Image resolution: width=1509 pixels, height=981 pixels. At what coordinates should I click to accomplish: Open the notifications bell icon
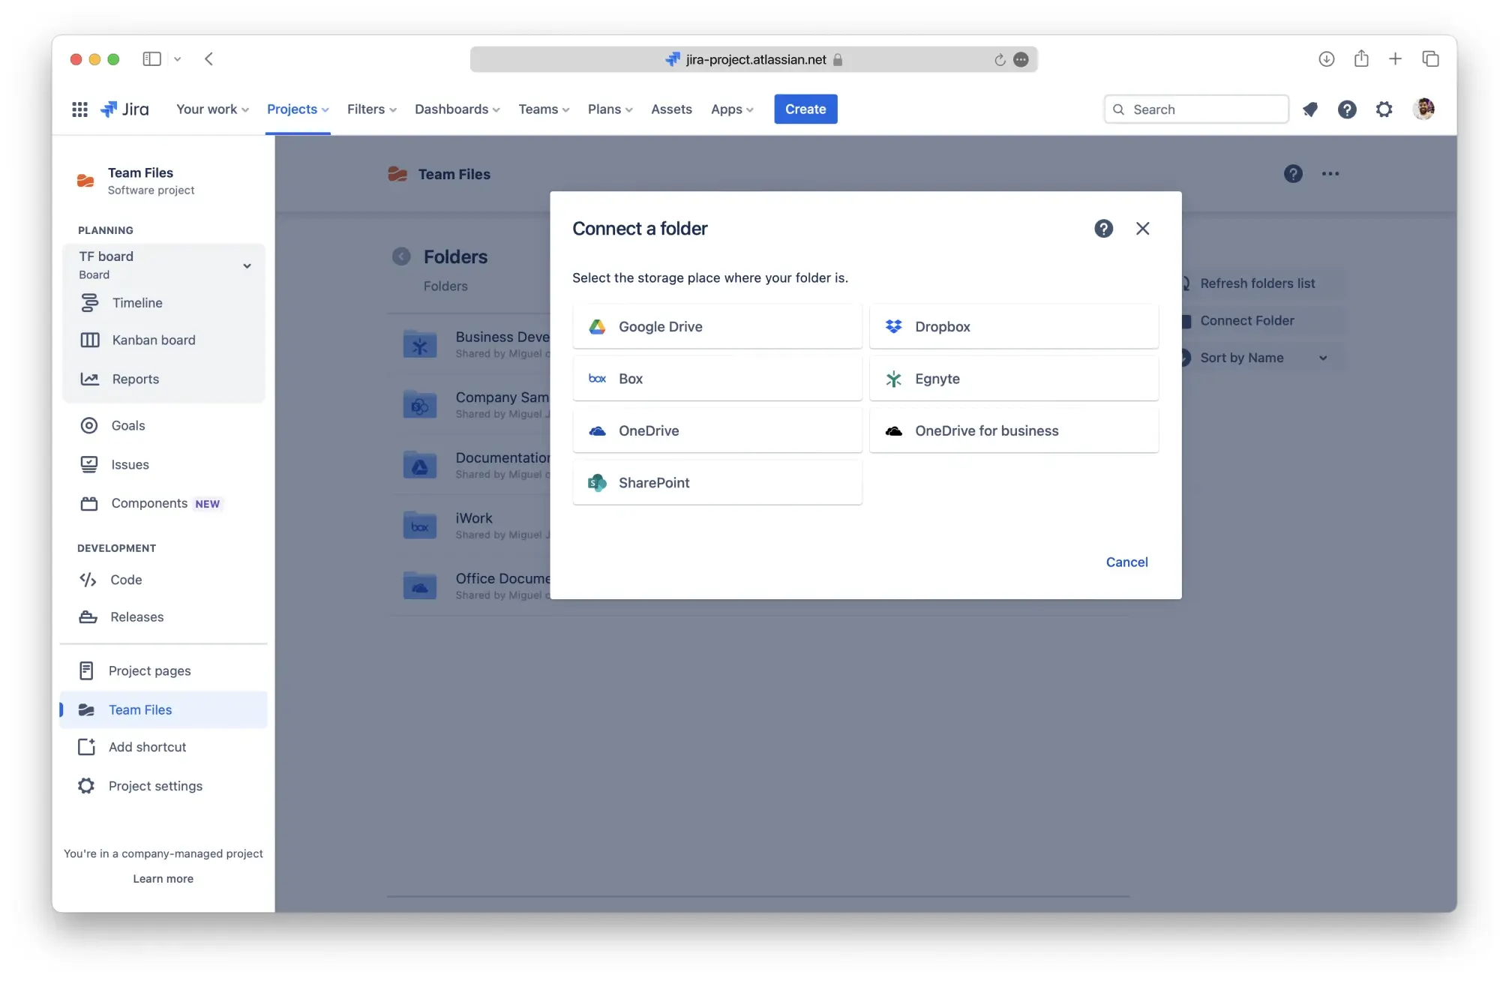click(x=1310, y=109)
